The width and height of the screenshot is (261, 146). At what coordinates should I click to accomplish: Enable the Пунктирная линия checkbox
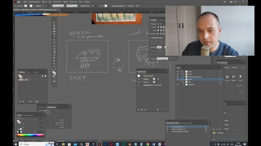tap(150, 38)
